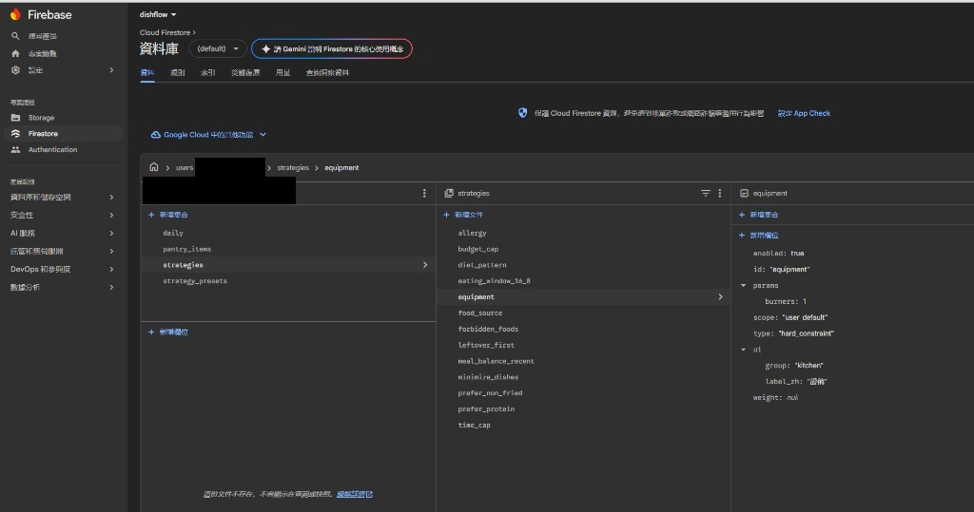Click the enabled: true field
The image size is (974, 512).
(778, 254)
